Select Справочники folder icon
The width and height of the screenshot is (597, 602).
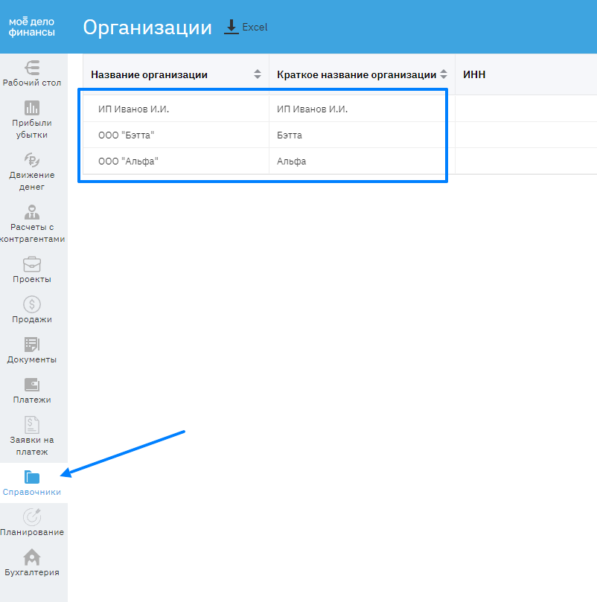tap(32, 477)
